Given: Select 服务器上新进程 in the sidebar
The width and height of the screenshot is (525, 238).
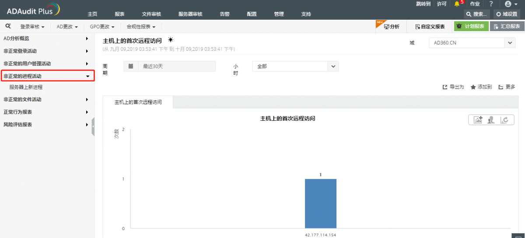Looking at the screenshot, I should [x=26, y=87].
